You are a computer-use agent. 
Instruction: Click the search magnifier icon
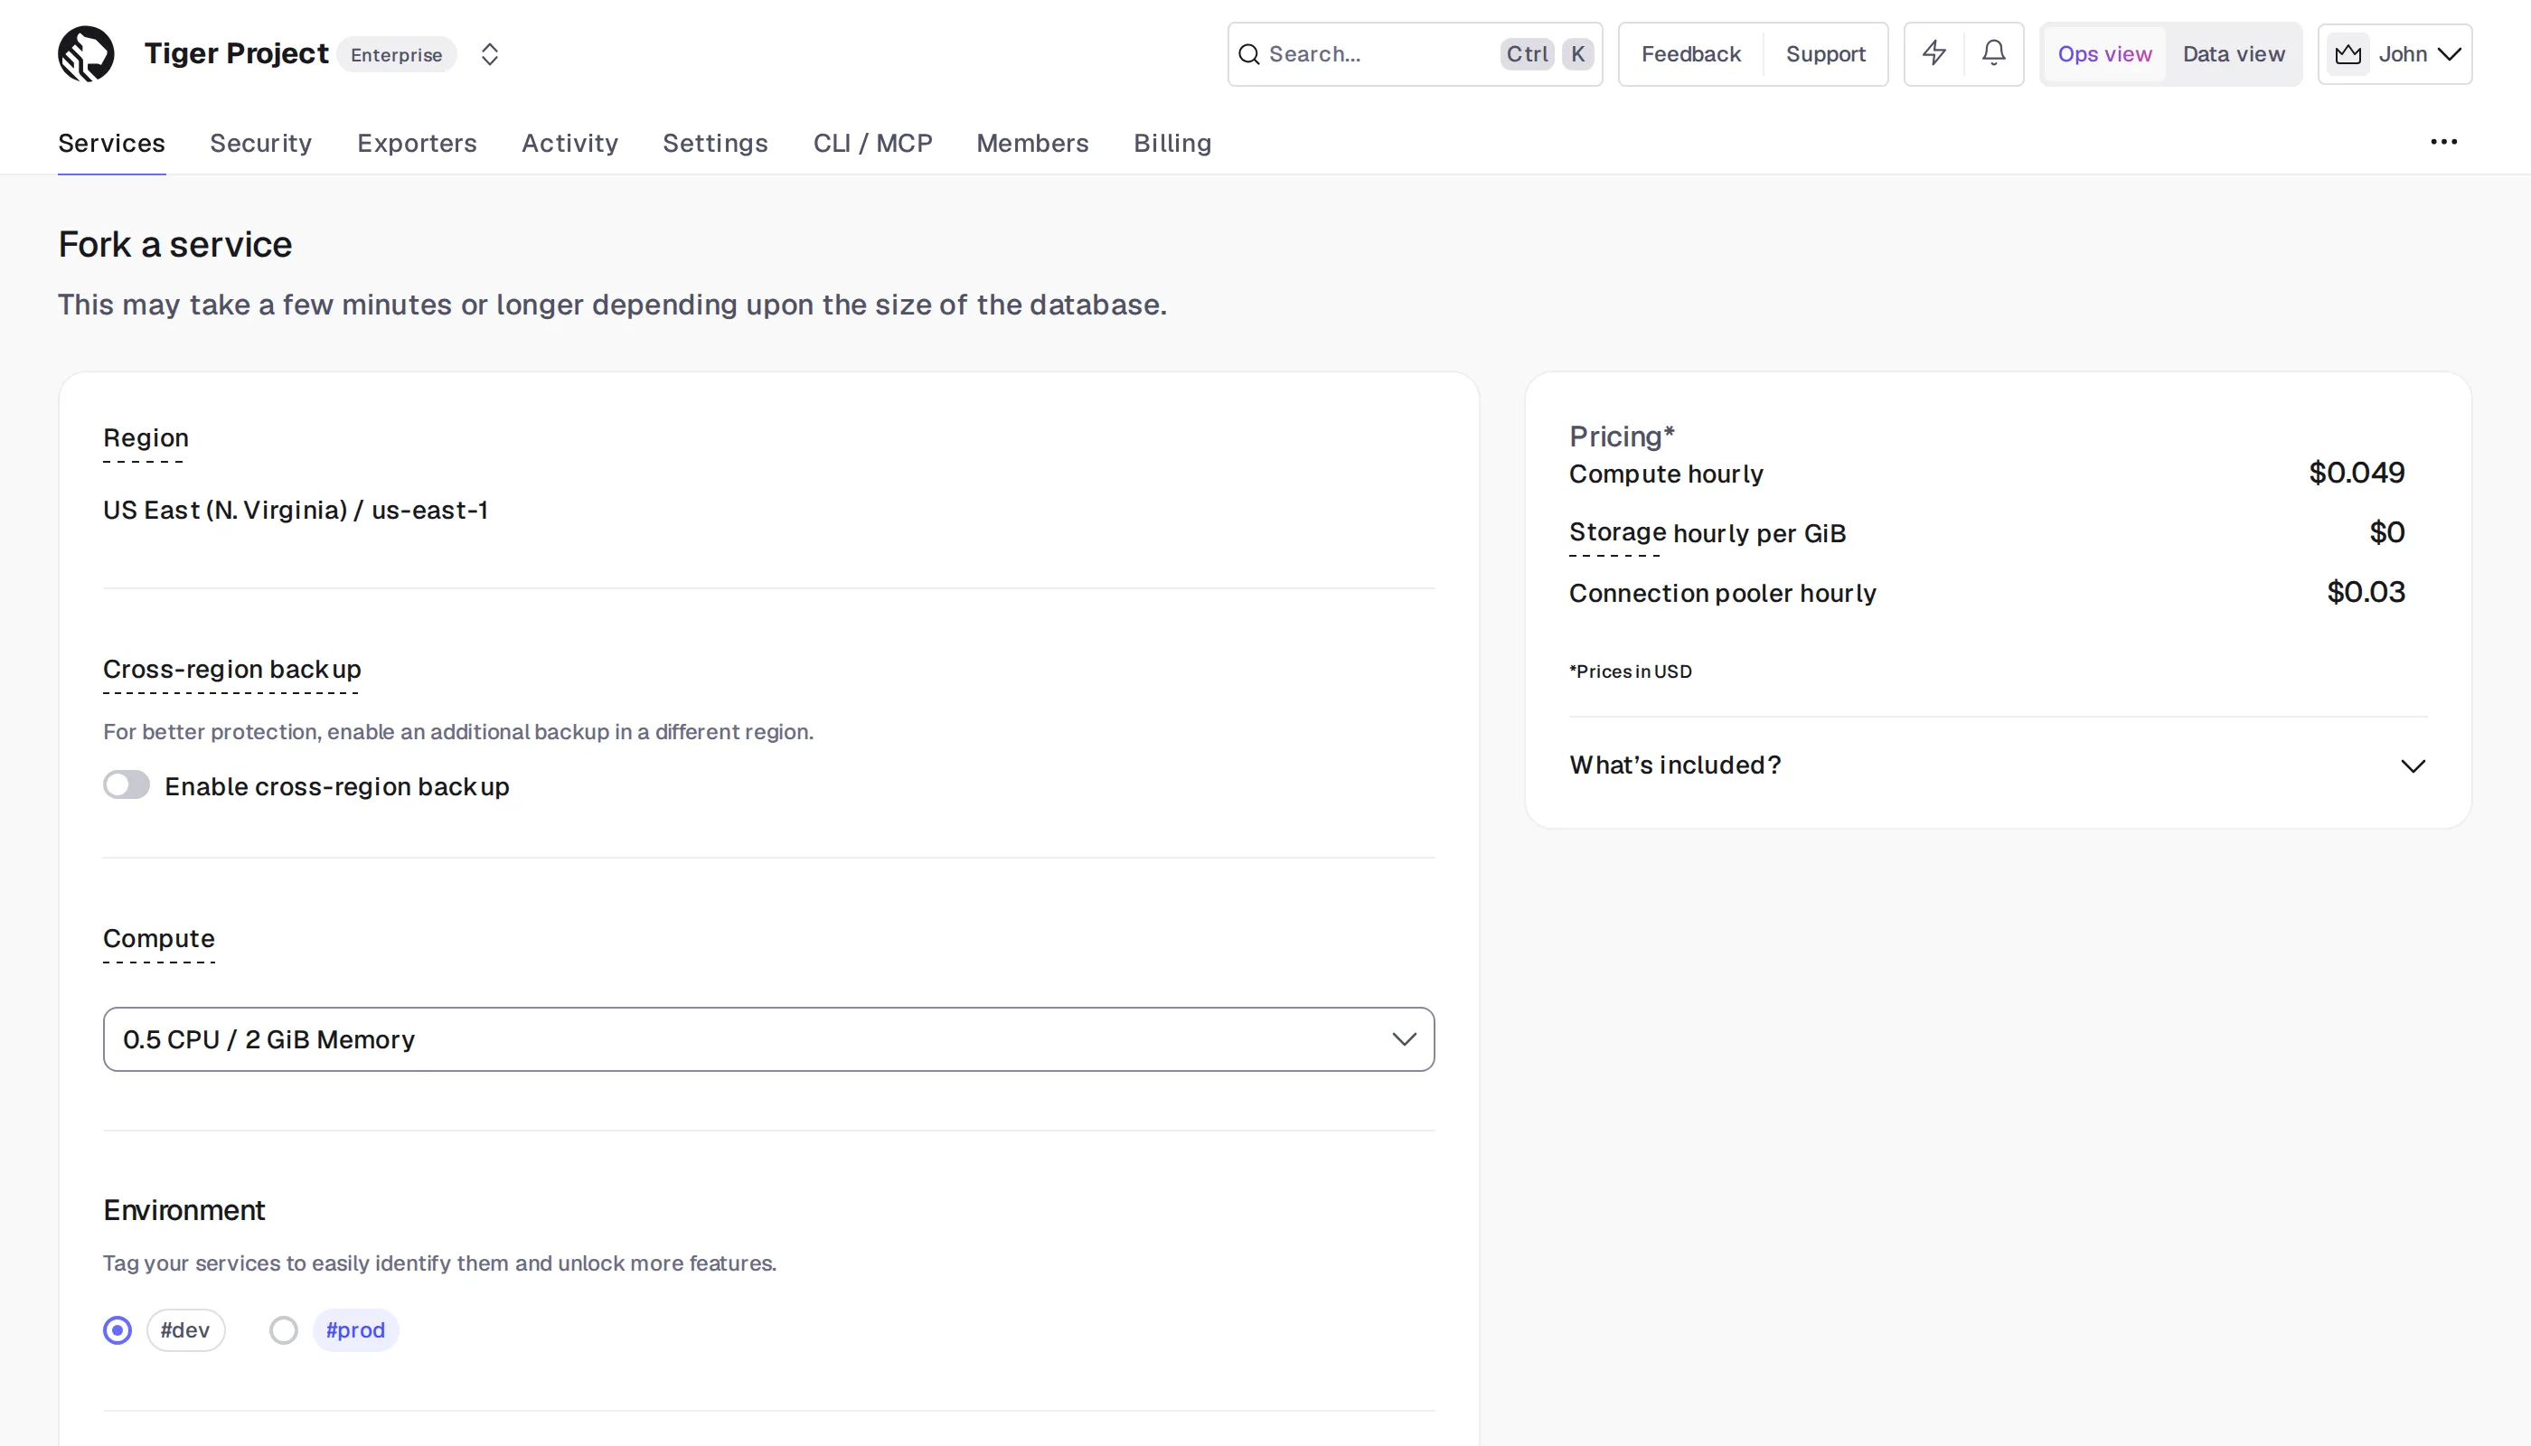[1248, 53]
